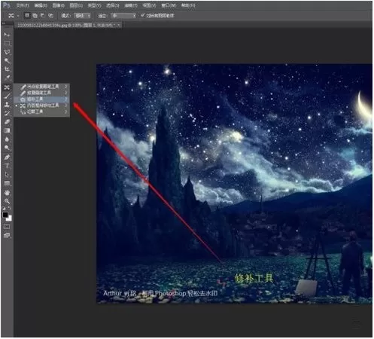Toggle Quick Mask mode
The width and height of the screenshot is (374, 339).
point(7,227)
